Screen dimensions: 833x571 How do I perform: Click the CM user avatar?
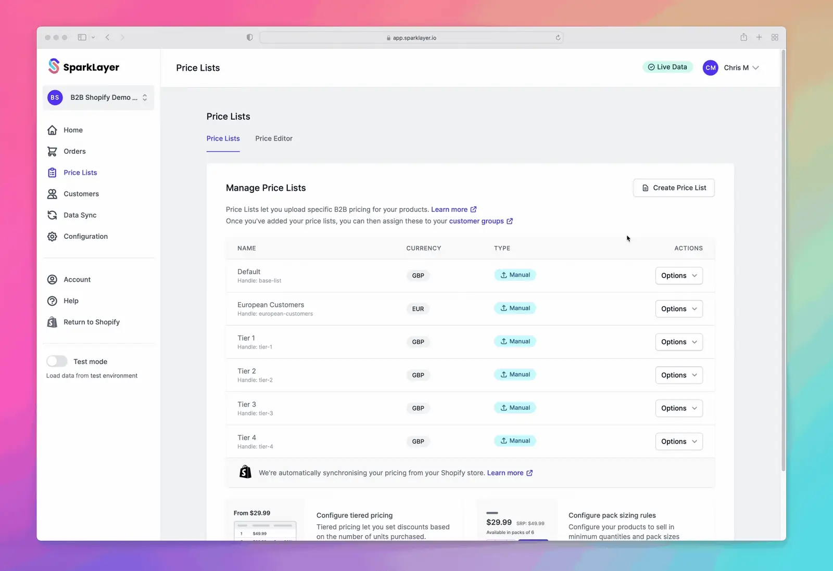click(710, 68)
